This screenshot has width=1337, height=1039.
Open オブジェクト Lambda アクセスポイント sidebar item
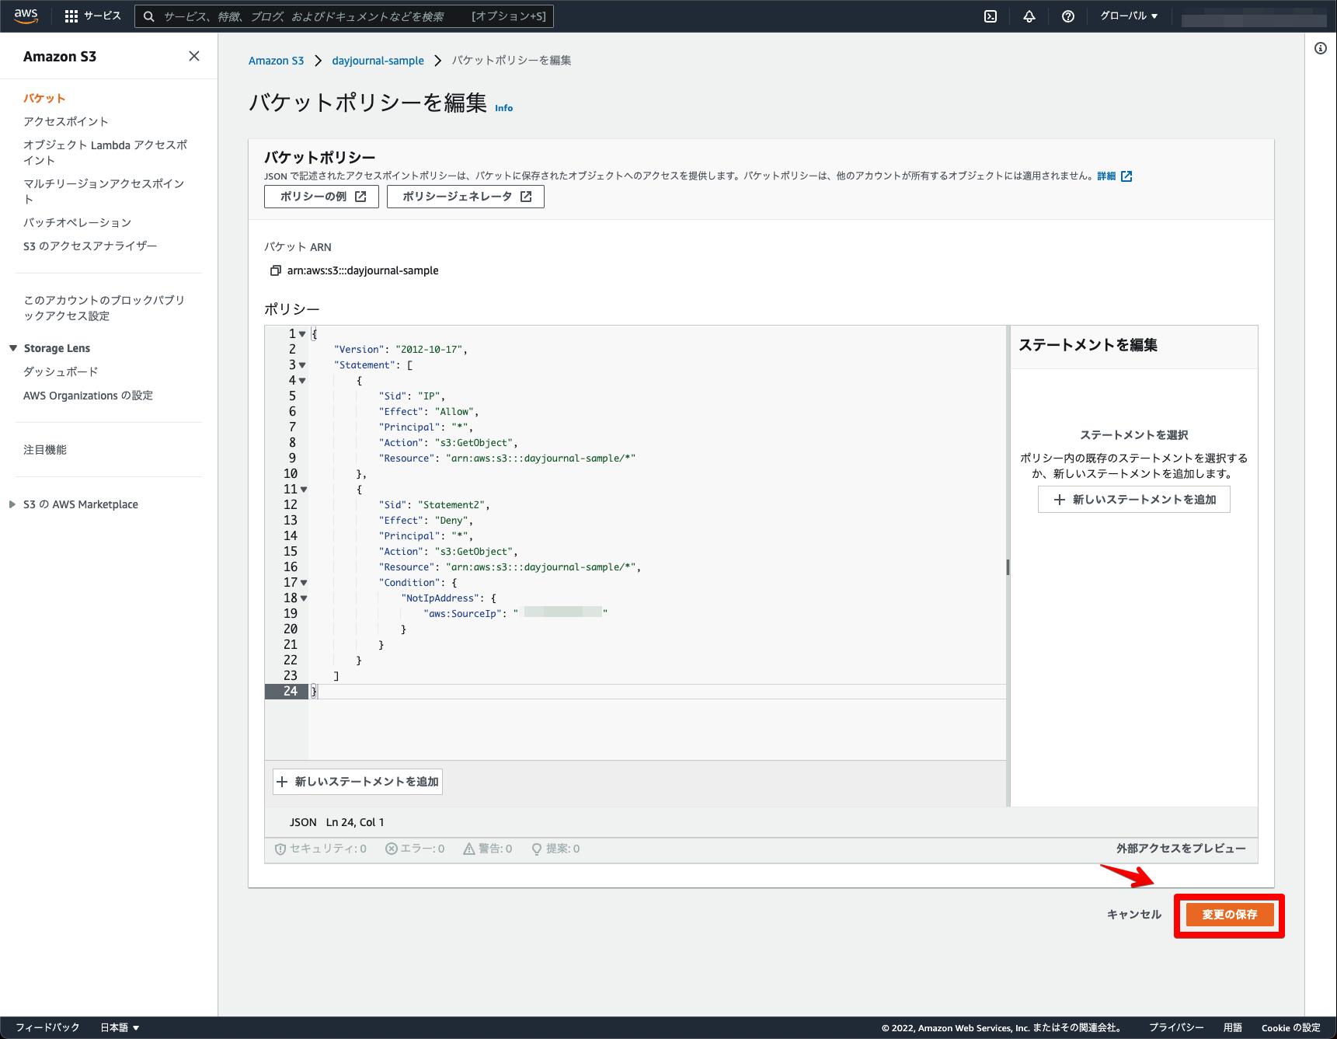tap(105, 152)
